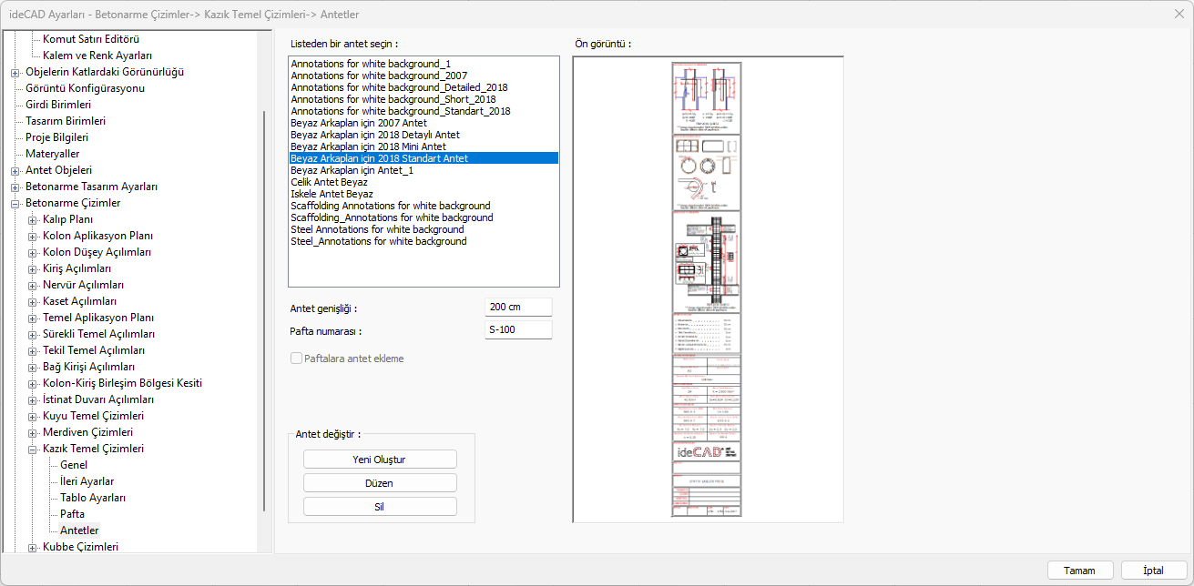Expand the Antet Objeleri tree node
The height and width of the screenshot is (586, 1194).
[15, 170]
